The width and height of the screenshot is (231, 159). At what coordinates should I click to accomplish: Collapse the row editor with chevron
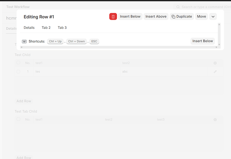point(213,16)
